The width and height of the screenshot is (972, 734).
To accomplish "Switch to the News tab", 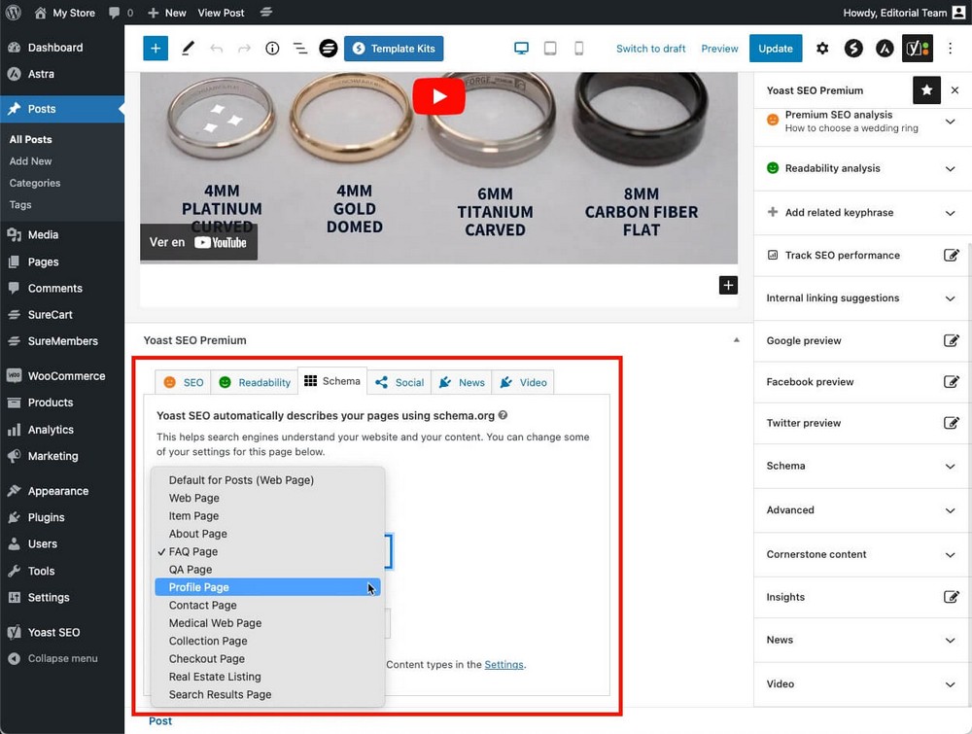I will coord(462,382).
